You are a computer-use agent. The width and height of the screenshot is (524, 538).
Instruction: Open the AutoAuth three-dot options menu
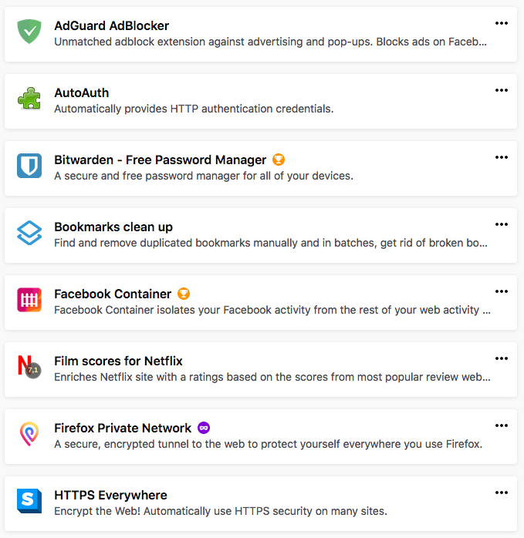tap(502, 91)
